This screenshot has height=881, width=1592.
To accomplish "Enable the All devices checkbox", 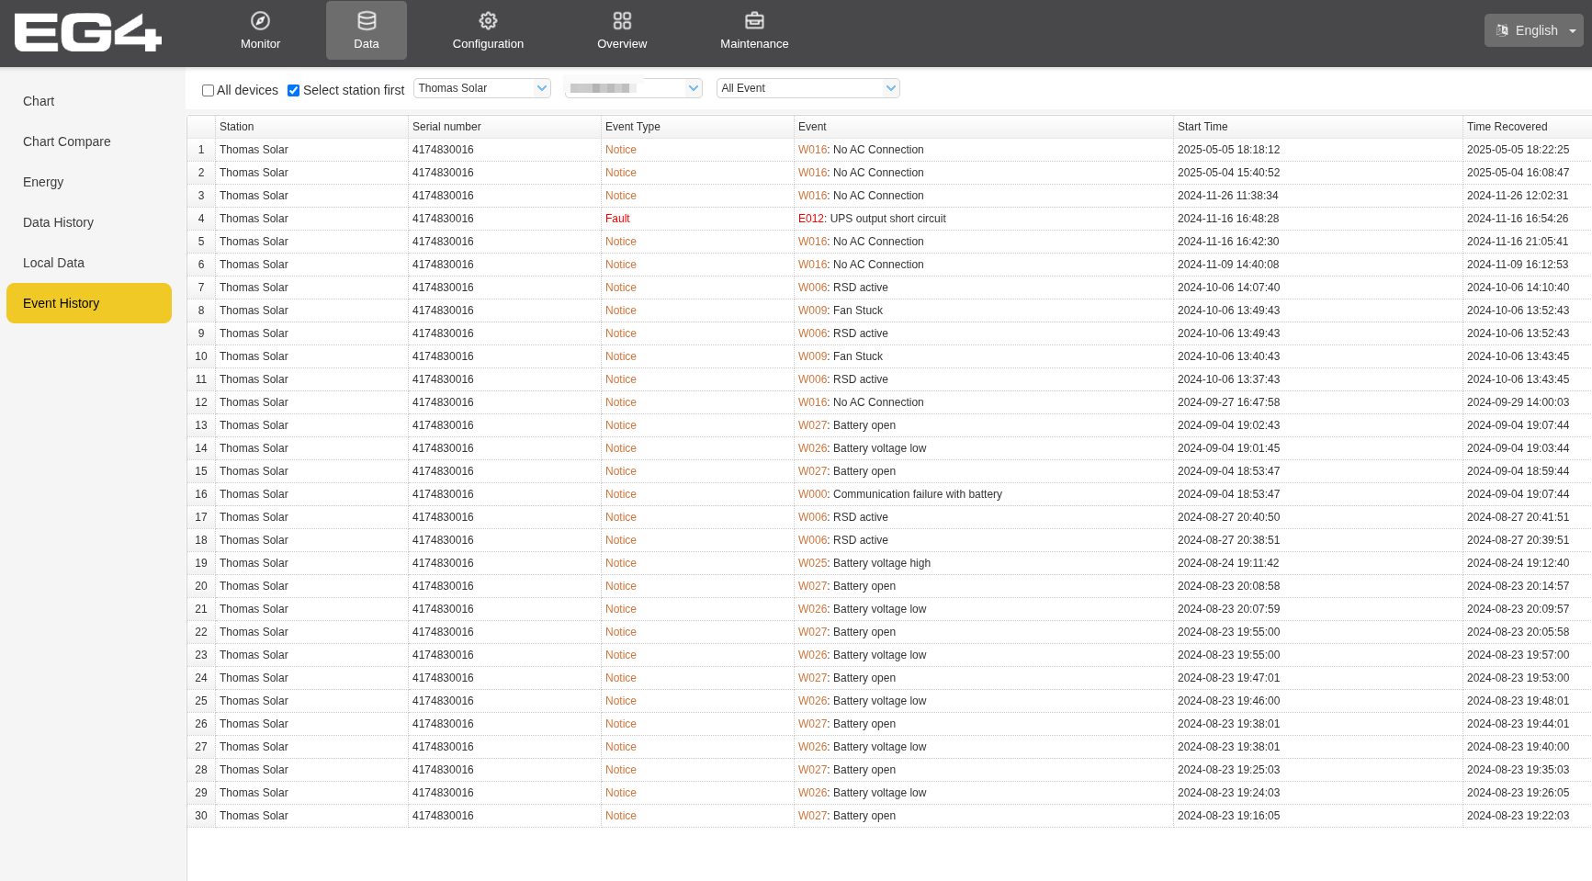I will [209, 90].
